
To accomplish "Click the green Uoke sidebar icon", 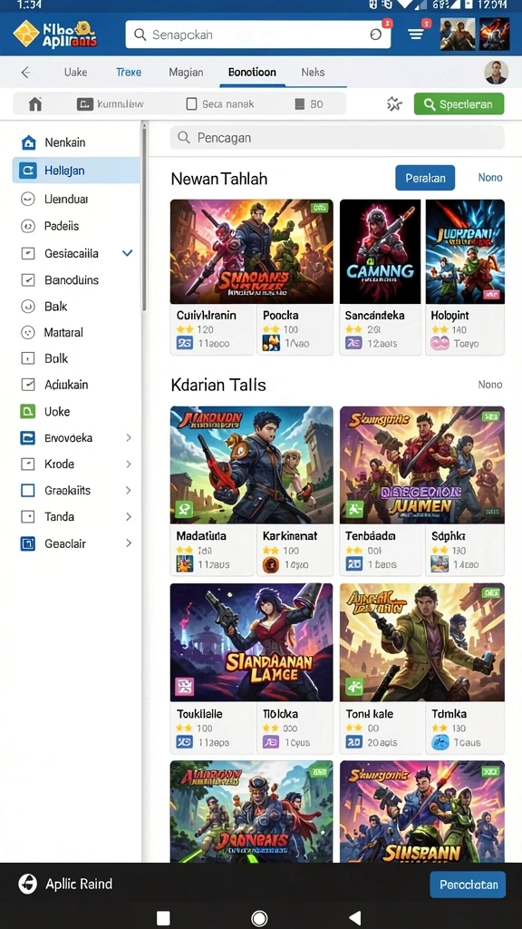I will tap(28, 411).
